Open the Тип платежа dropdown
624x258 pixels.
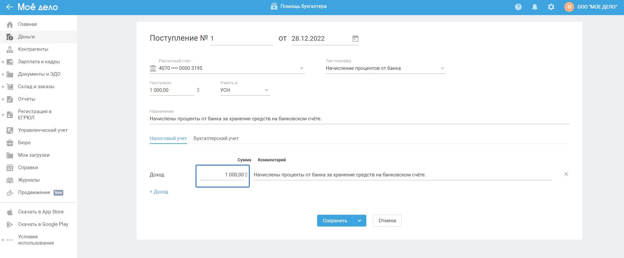pos(442,68)
